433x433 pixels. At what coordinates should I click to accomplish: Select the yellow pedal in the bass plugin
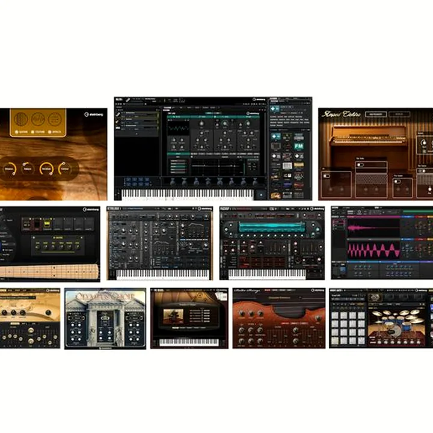tap(47, 224)
